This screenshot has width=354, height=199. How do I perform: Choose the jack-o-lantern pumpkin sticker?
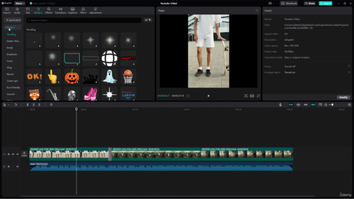72,76
